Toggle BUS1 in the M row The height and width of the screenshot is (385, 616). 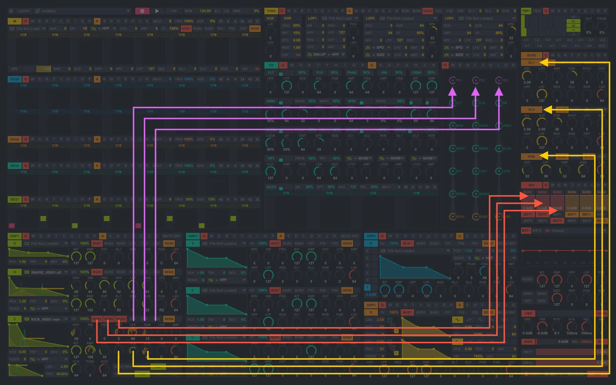pos(186,28)
